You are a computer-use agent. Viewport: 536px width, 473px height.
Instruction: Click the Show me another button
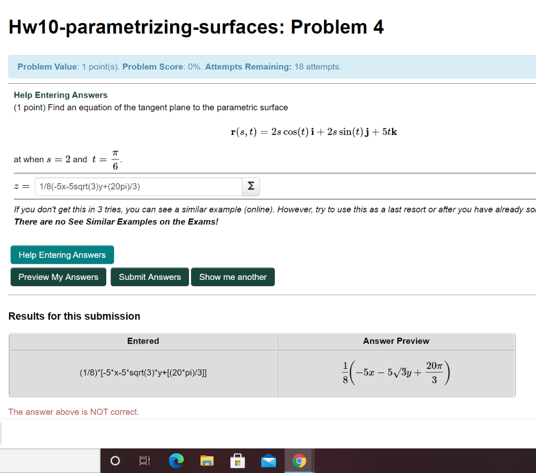coord(233,277)
